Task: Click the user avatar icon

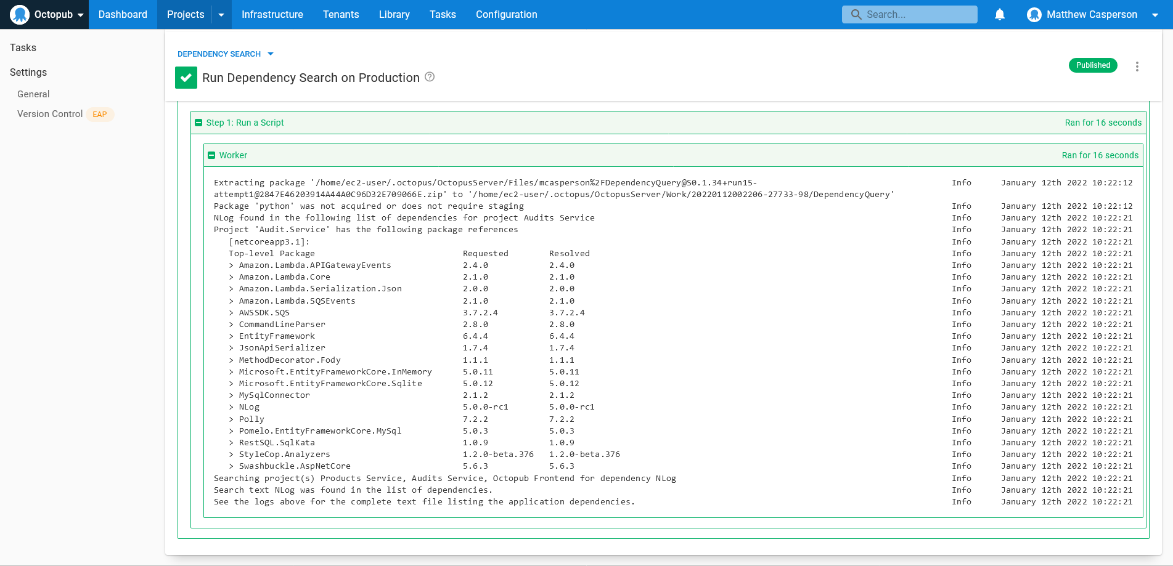Action: [x=1034, y=14]
